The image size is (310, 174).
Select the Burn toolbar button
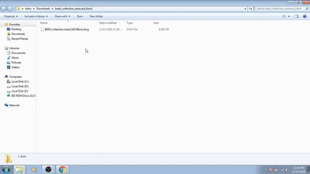(80, 16)
